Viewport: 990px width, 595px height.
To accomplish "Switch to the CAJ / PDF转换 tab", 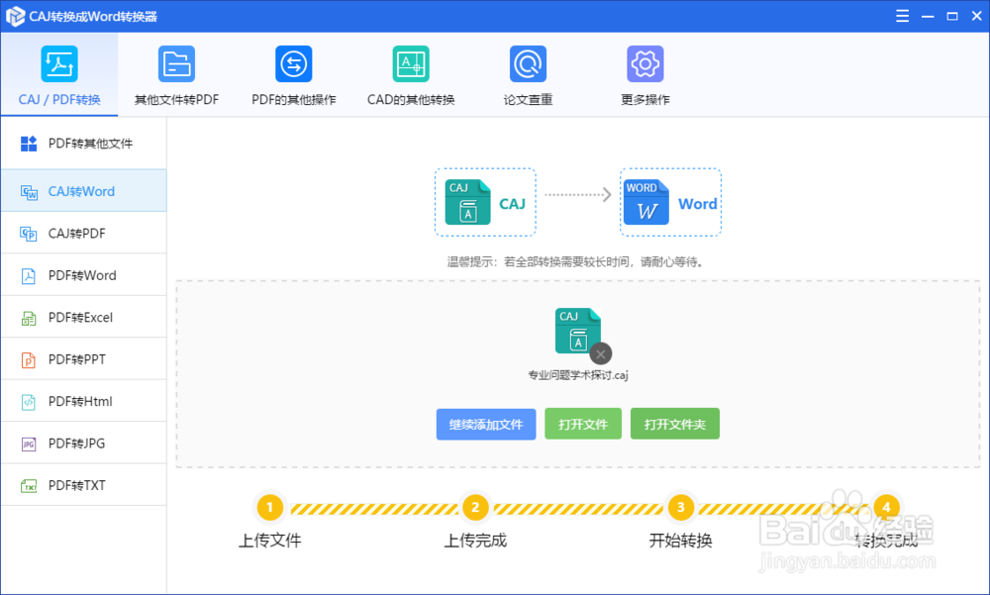I will 59,74.
